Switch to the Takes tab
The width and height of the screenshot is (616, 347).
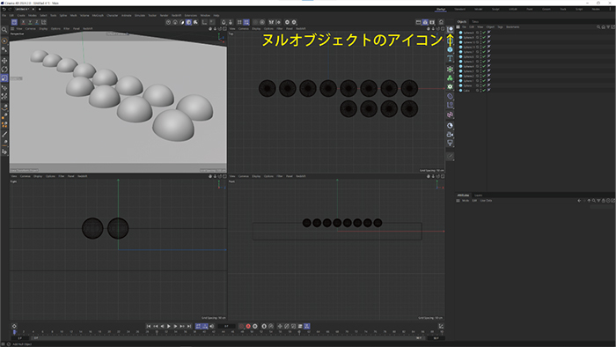[475, 22]
